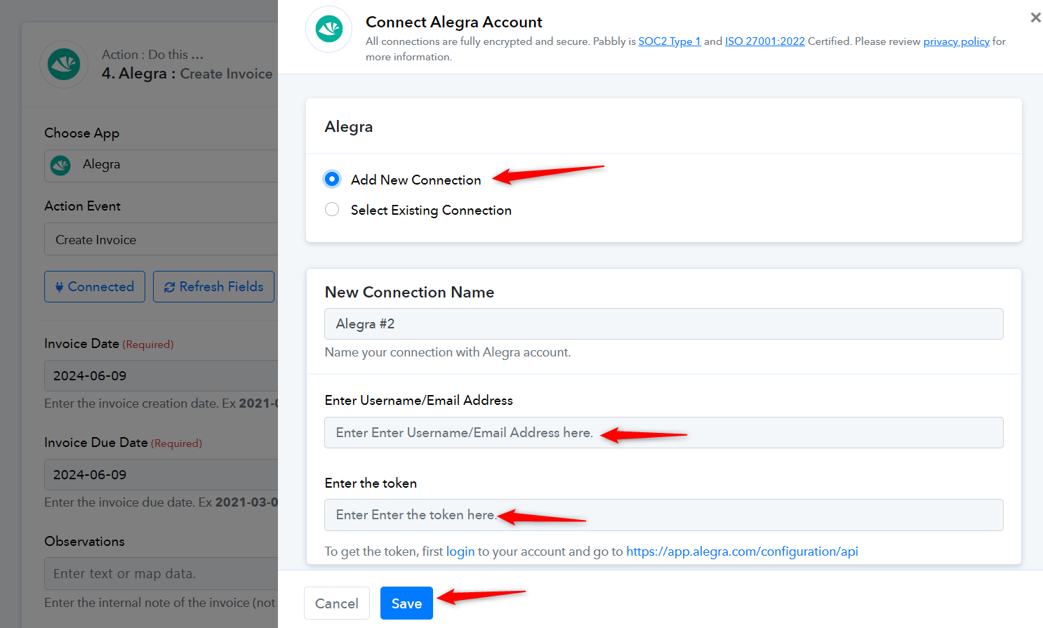This screenshot has height=628, width=1043.
Task: Click the Connected button in background panel
Action: (95, 286)
